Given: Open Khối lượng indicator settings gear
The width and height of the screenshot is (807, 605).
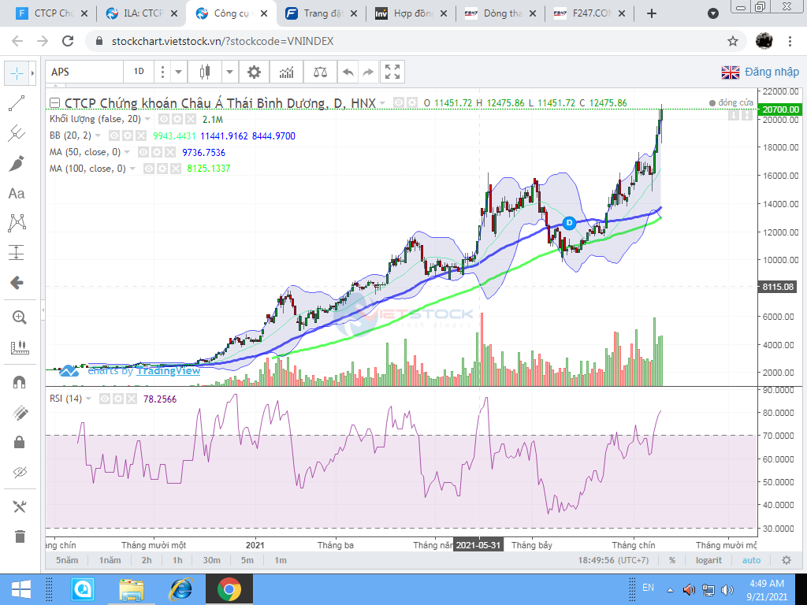Looking at the screenshot, I should [x=177, y=120].
